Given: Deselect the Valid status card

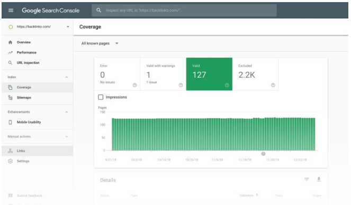Looking at the screenshot, I should click(x=209, y=74).
